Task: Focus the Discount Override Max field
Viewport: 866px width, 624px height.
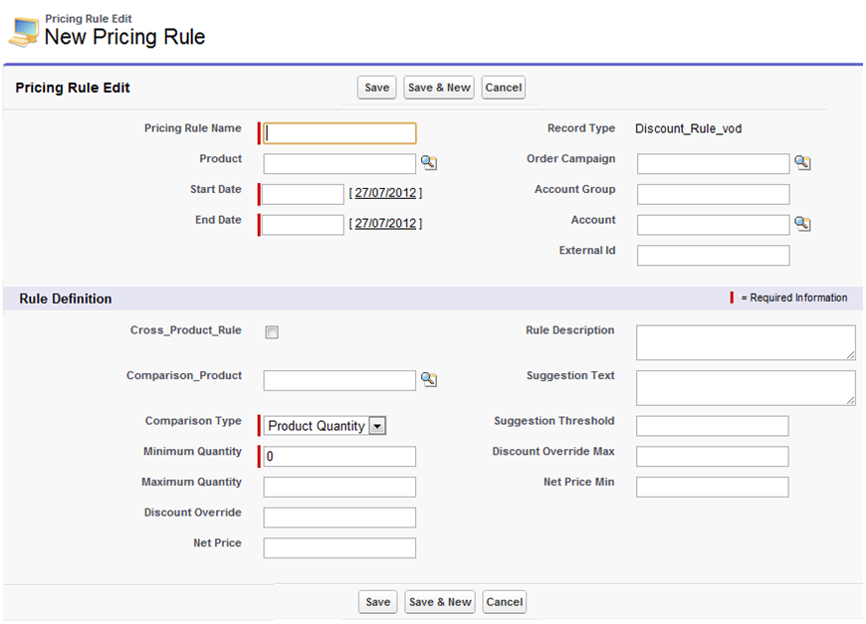Action: (712, 457)
